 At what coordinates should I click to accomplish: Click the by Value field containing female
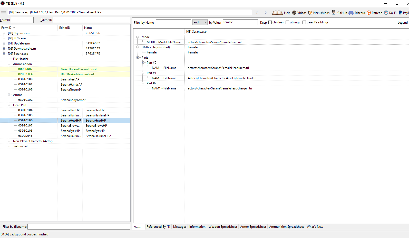click(x=240, y=22)
